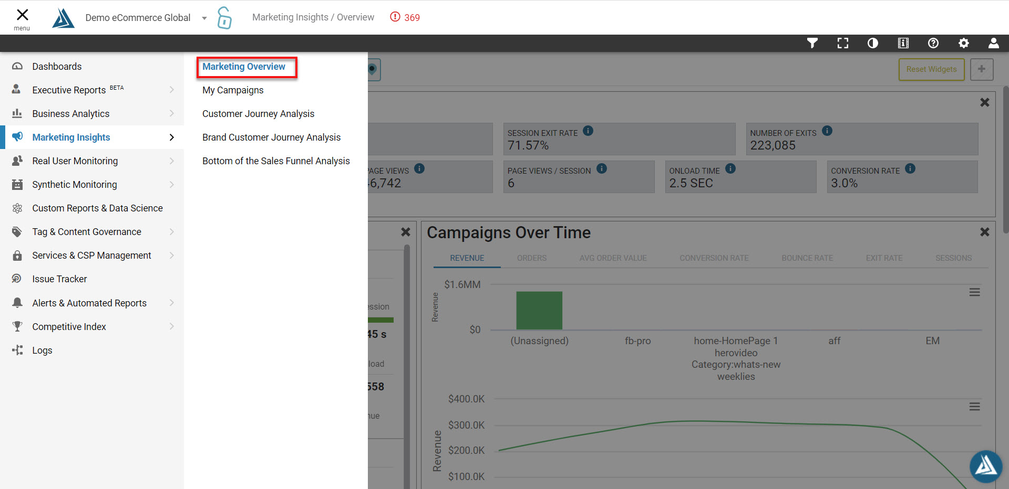Click the Custom Reports atom icon
The width and height of the screenshot is (1009, 489).
[x=17, y=208]
